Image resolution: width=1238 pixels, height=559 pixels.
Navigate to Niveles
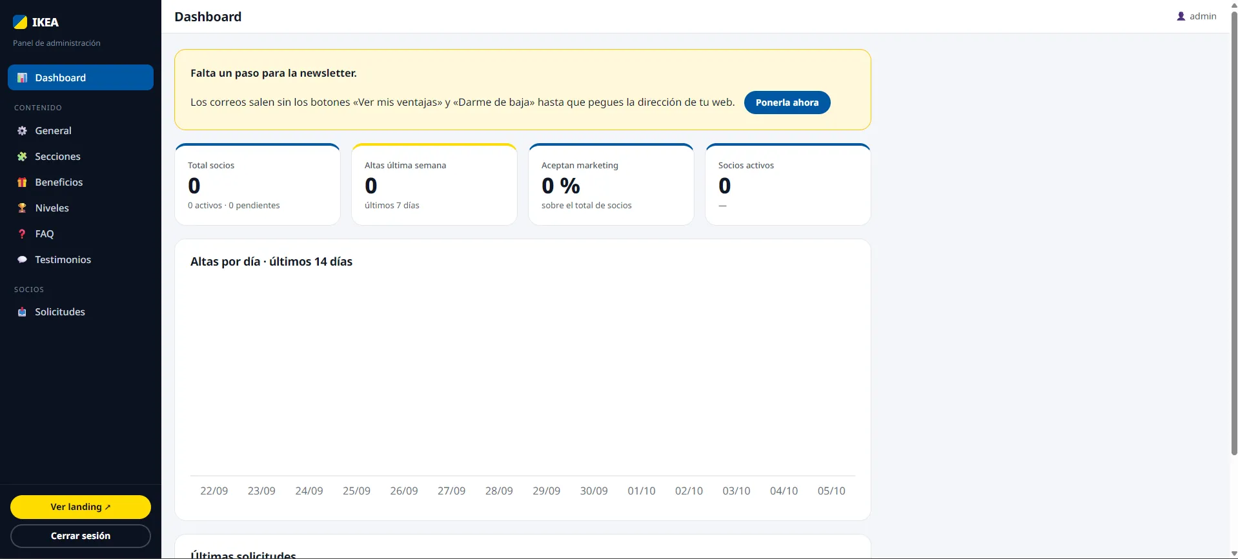(x=81, y=208)
